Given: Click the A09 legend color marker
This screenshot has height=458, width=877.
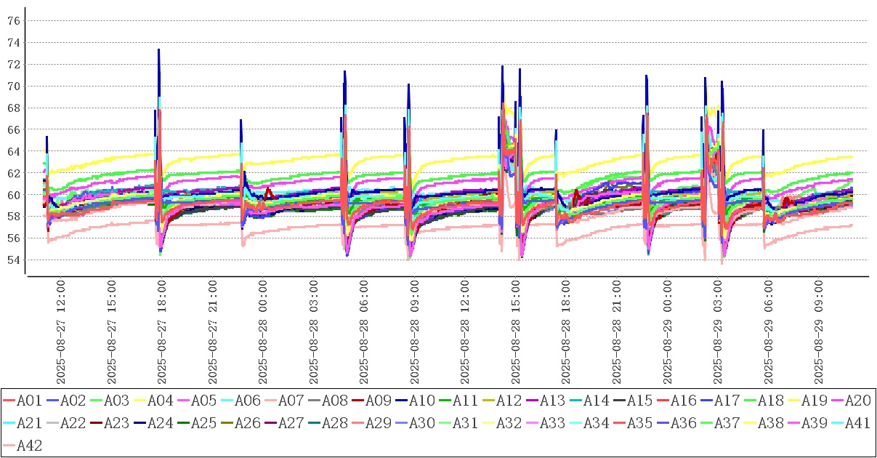Looking at the screenshot, I should tap(357, 400).
